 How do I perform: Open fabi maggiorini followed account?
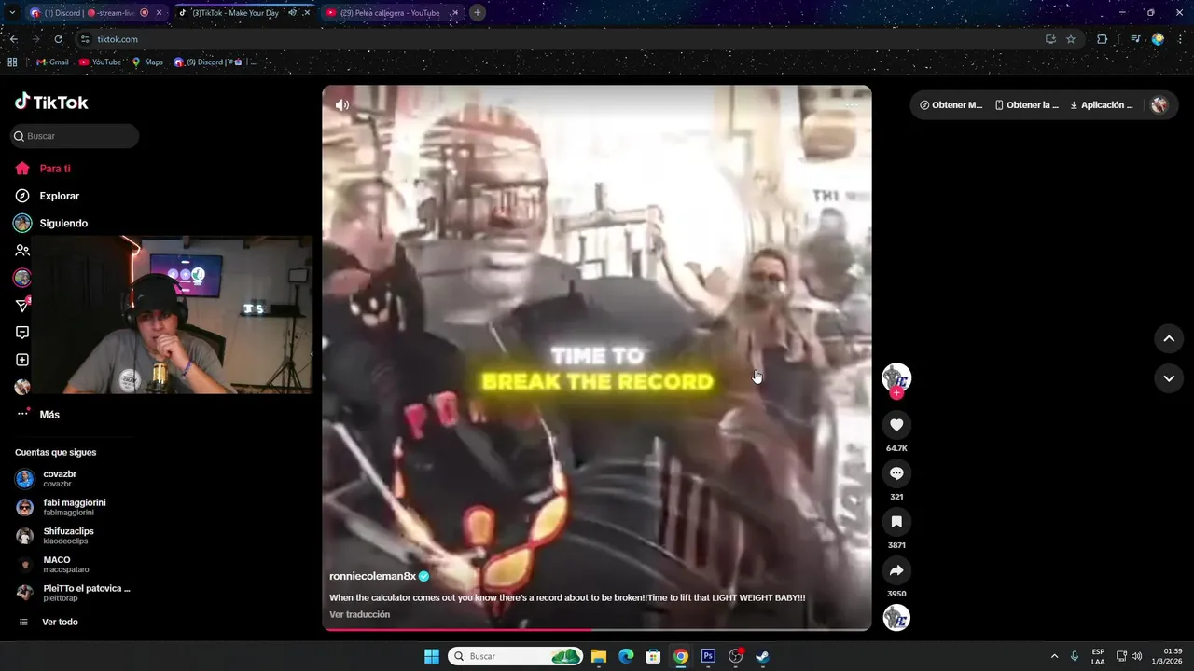[75, 507]
